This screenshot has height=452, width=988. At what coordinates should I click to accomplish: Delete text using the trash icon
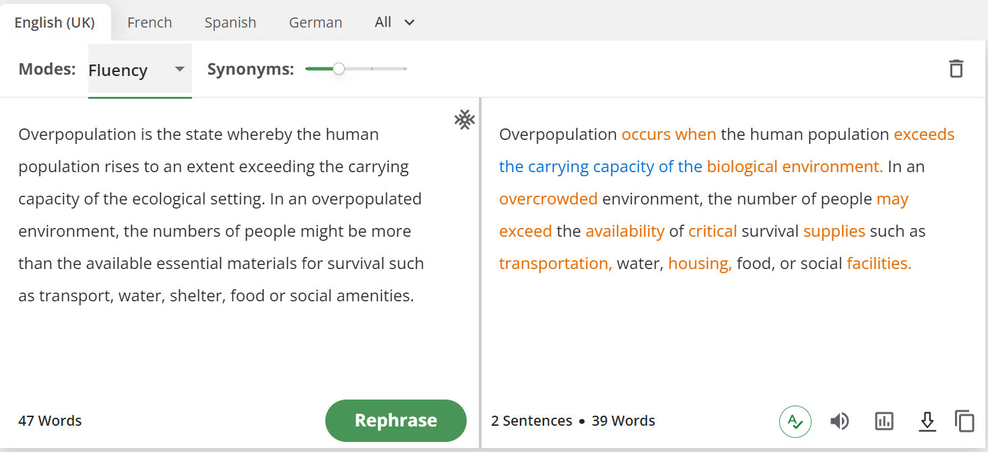[956, 69]
